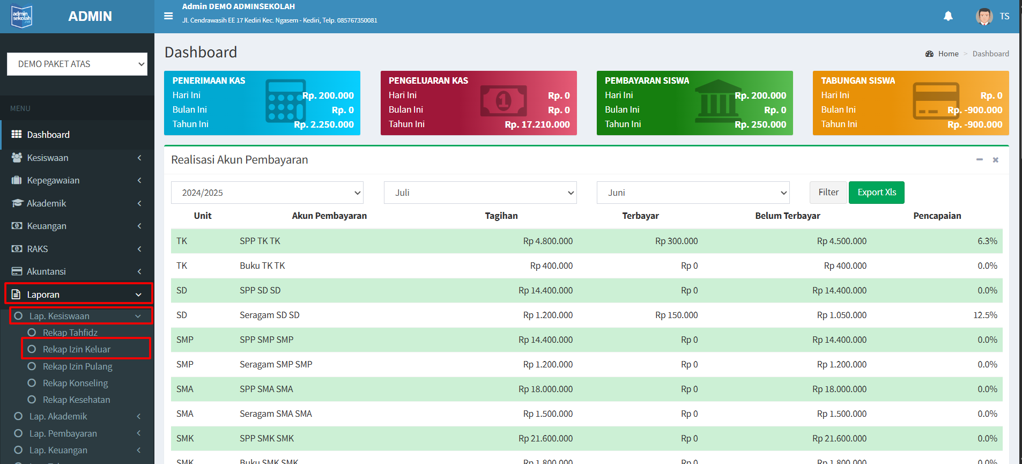
Task: Open the DEMO PAKET ATAS dropdown
Action: point(77,64)
